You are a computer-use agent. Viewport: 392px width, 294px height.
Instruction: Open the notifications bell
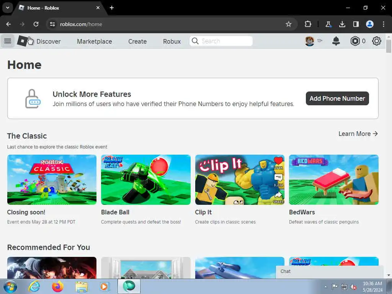336,41
